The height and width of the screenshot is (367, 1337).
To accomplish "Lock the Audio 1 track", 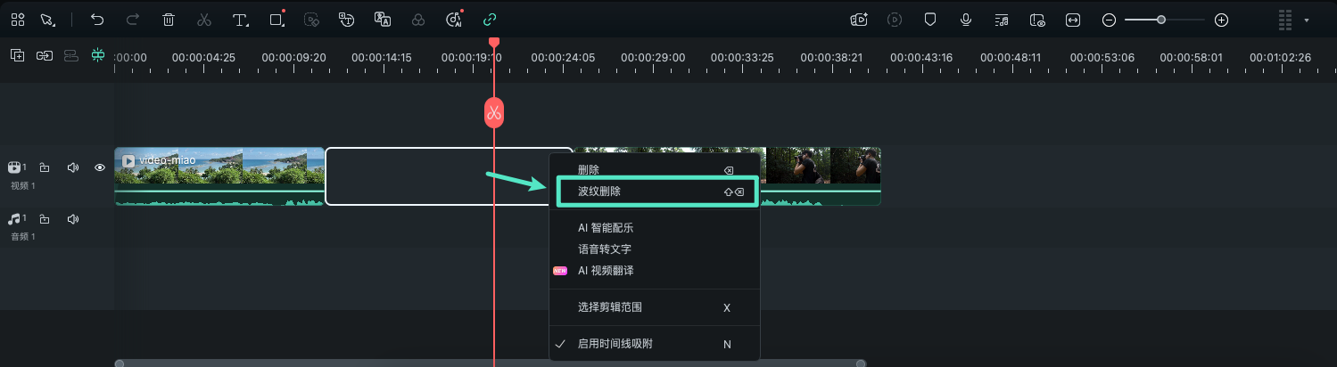I will (45, 219).
